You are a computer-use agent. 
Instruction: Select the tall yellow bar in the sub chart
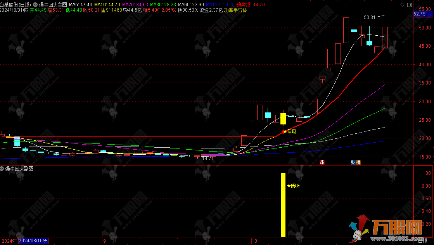[x=283, y=205]
